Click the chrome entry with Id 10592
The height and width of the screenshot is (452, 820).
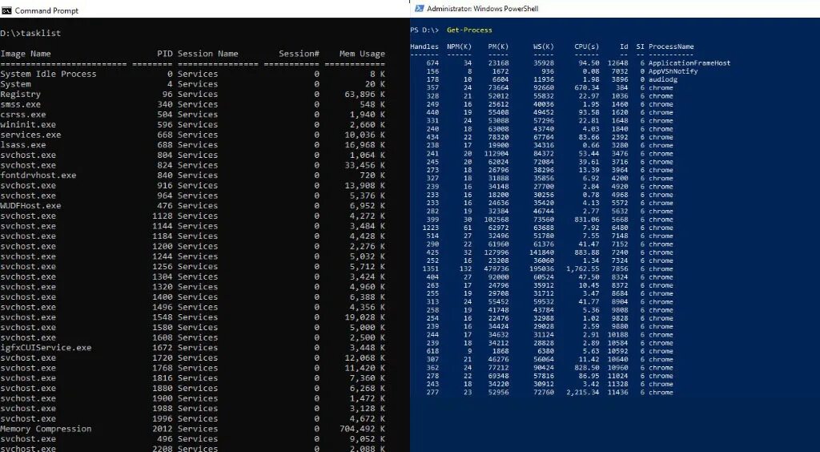pyautogui.click(x=661, y=351)
